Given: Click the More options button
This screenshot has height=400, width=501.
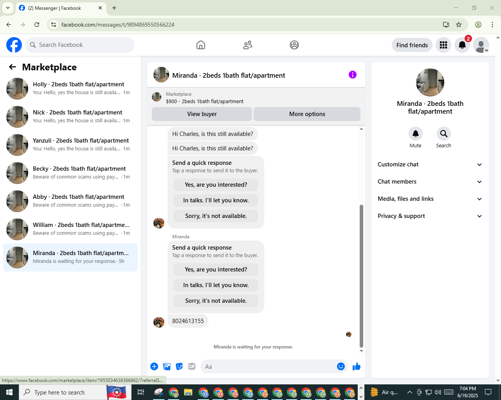Looking at the screenshot, I should click(307, 114).
